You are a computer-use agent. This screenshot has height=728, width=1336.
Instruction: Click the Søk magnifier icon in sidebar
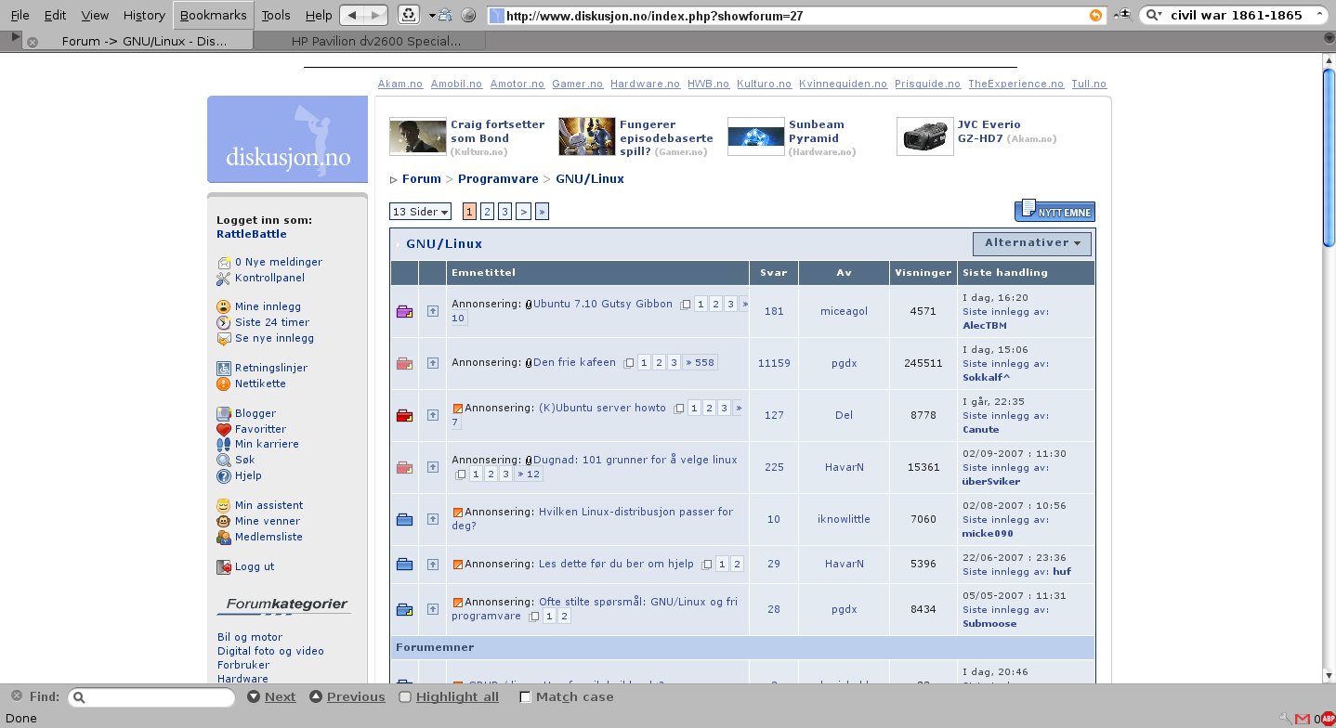tap(223, 460)
